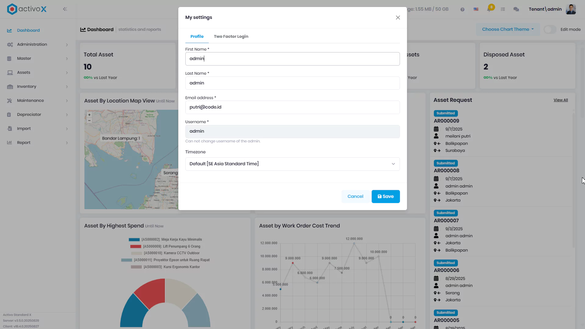The image size is (585, 329).
Task: Toggle the Edit mode switch
Action: tap(550, 30)
